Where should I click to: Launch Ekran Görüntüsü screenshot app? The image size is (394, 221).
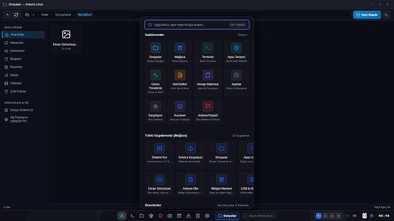coord(159,185)
